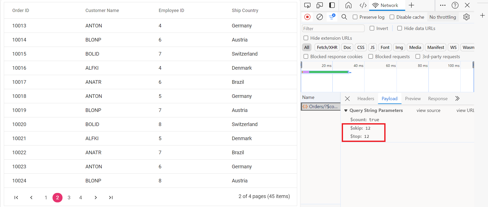Check the Disable cache option
The height and width of the screenshot is (207, 488).
392,17
